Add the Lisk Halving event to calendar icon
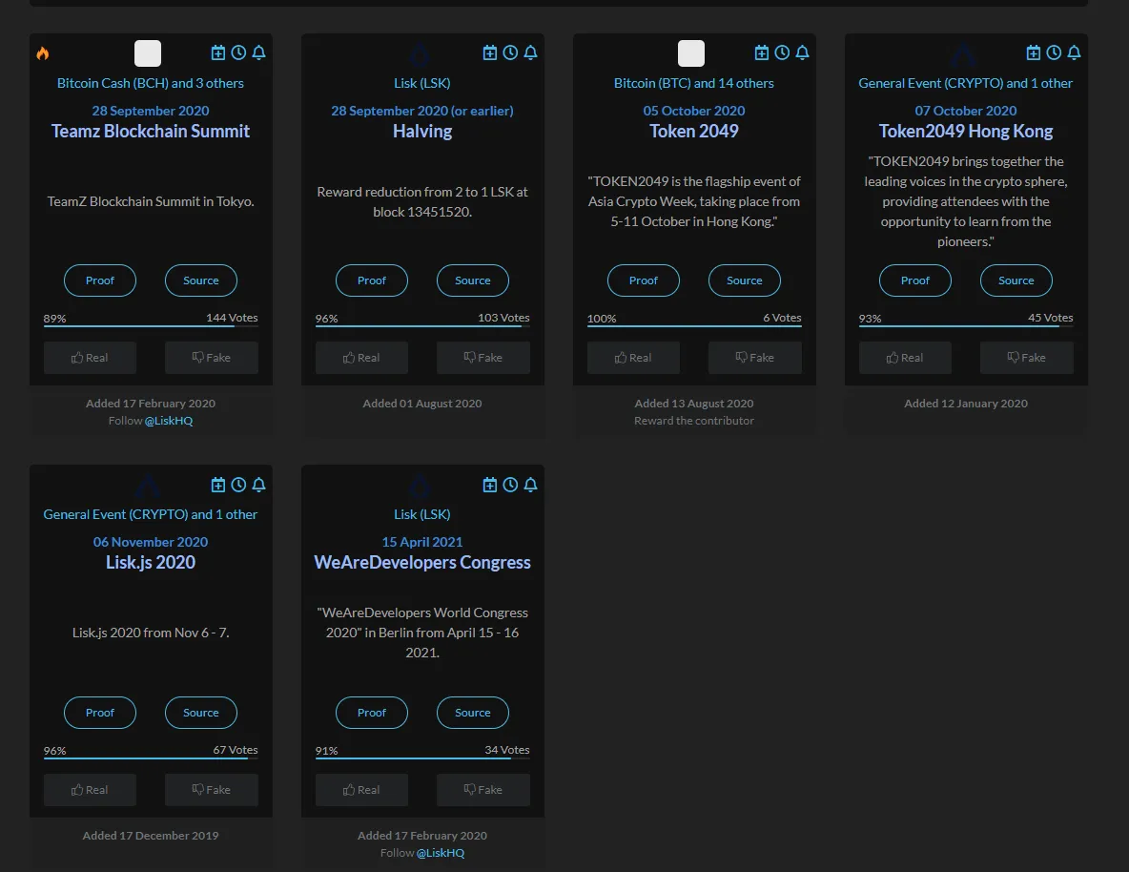 pos(489,52)
